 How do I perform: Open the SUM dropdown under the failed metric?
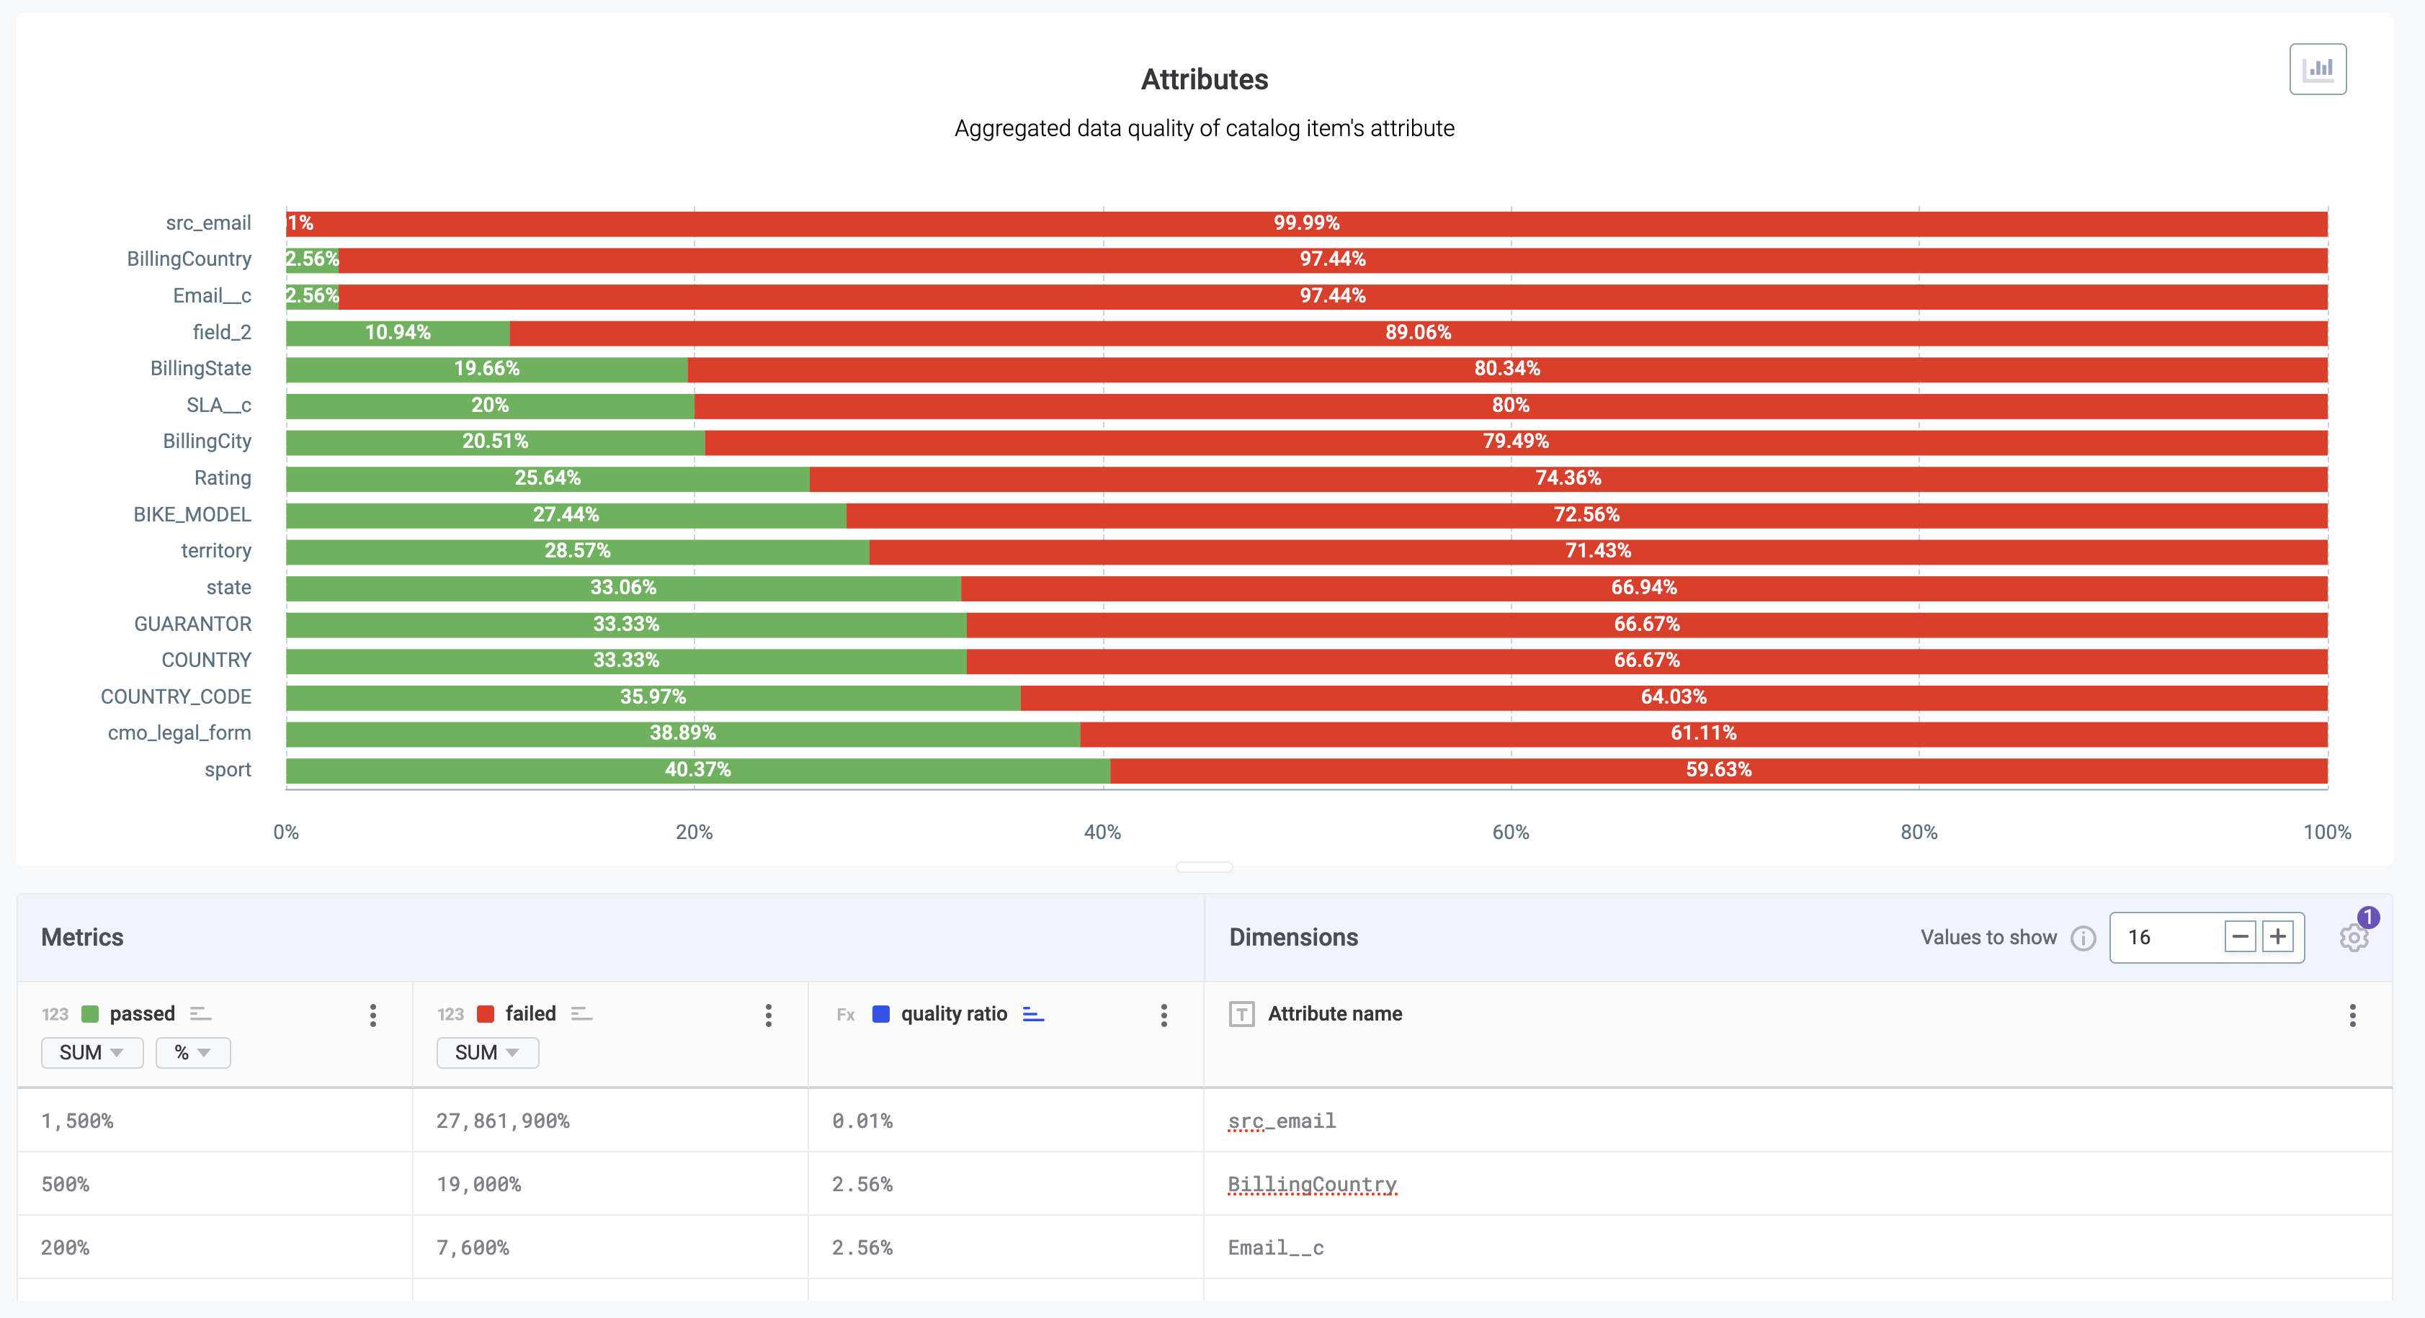click(487, 1052)
